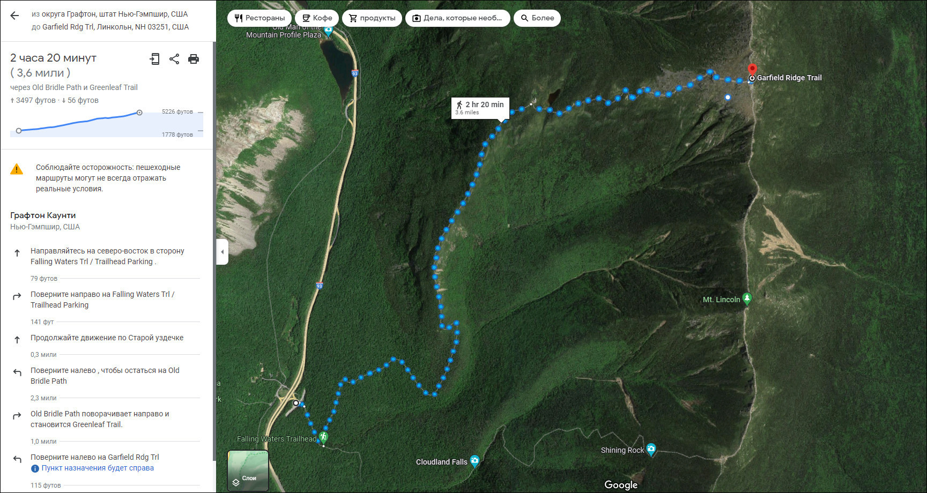Click the Дела, которые необ... chip
Viewport: 927px width, 493px height.
coord(457,18)
